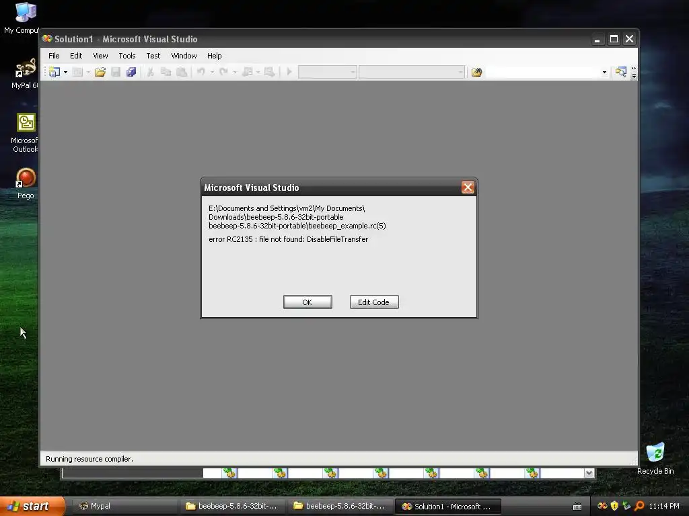The height and width of the screenshot is (516, 689).
Task: Click the Save floppy disk icon
Action: (x=116, y=72)
